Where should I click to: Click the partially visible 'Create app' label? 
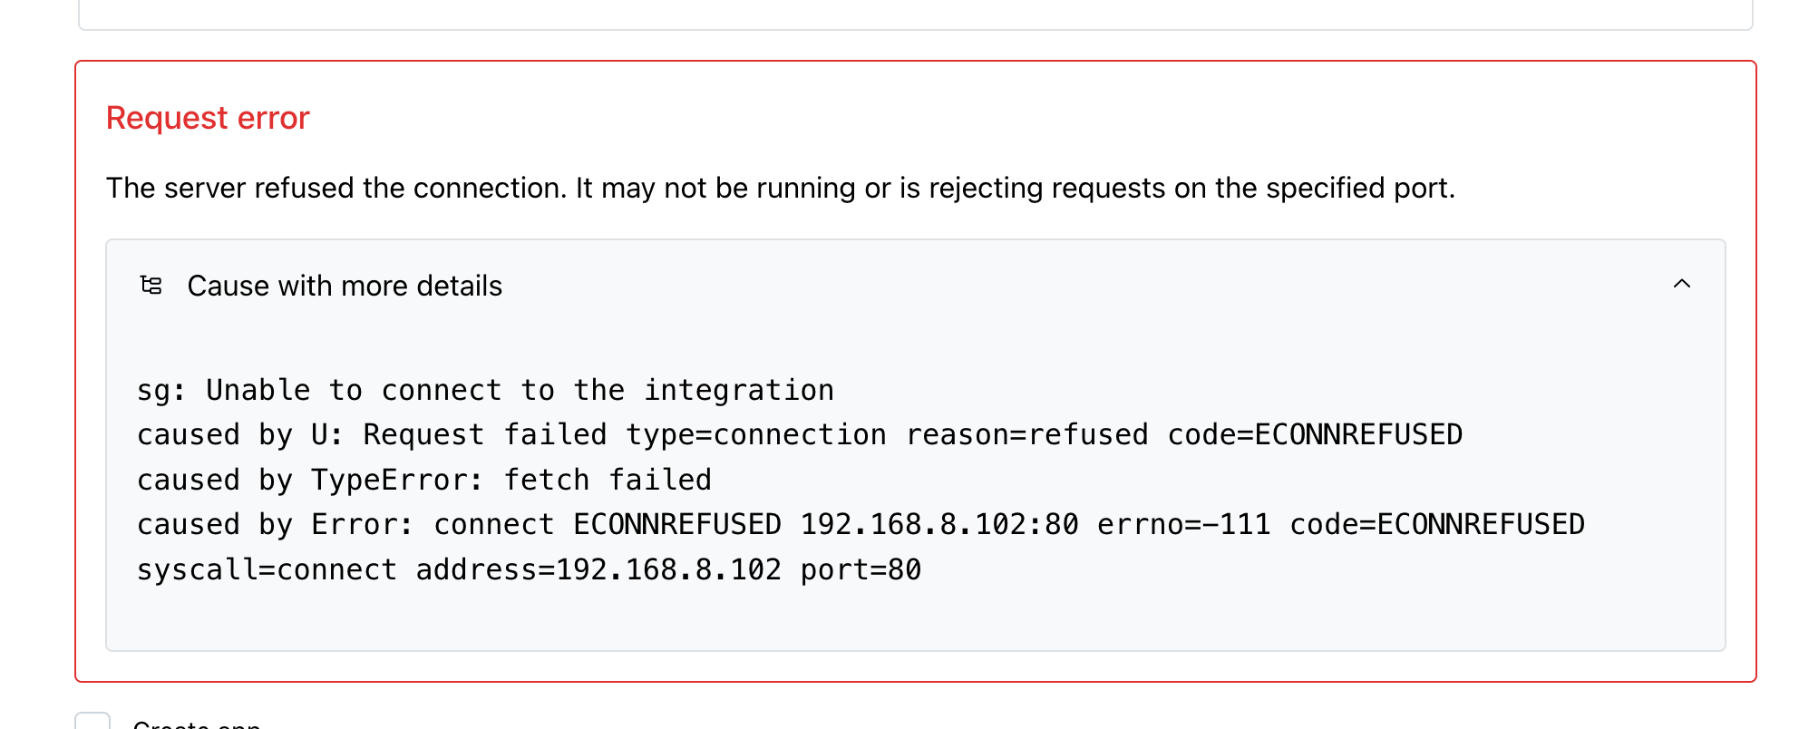point(197,724)
